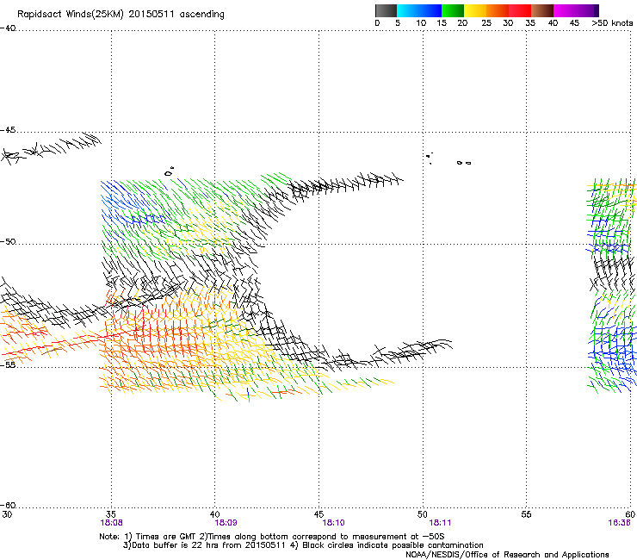This screenshot has width=637, height=560.
Task: Click the orange 25-30 knots color bar segment
Action: point(498,10)
